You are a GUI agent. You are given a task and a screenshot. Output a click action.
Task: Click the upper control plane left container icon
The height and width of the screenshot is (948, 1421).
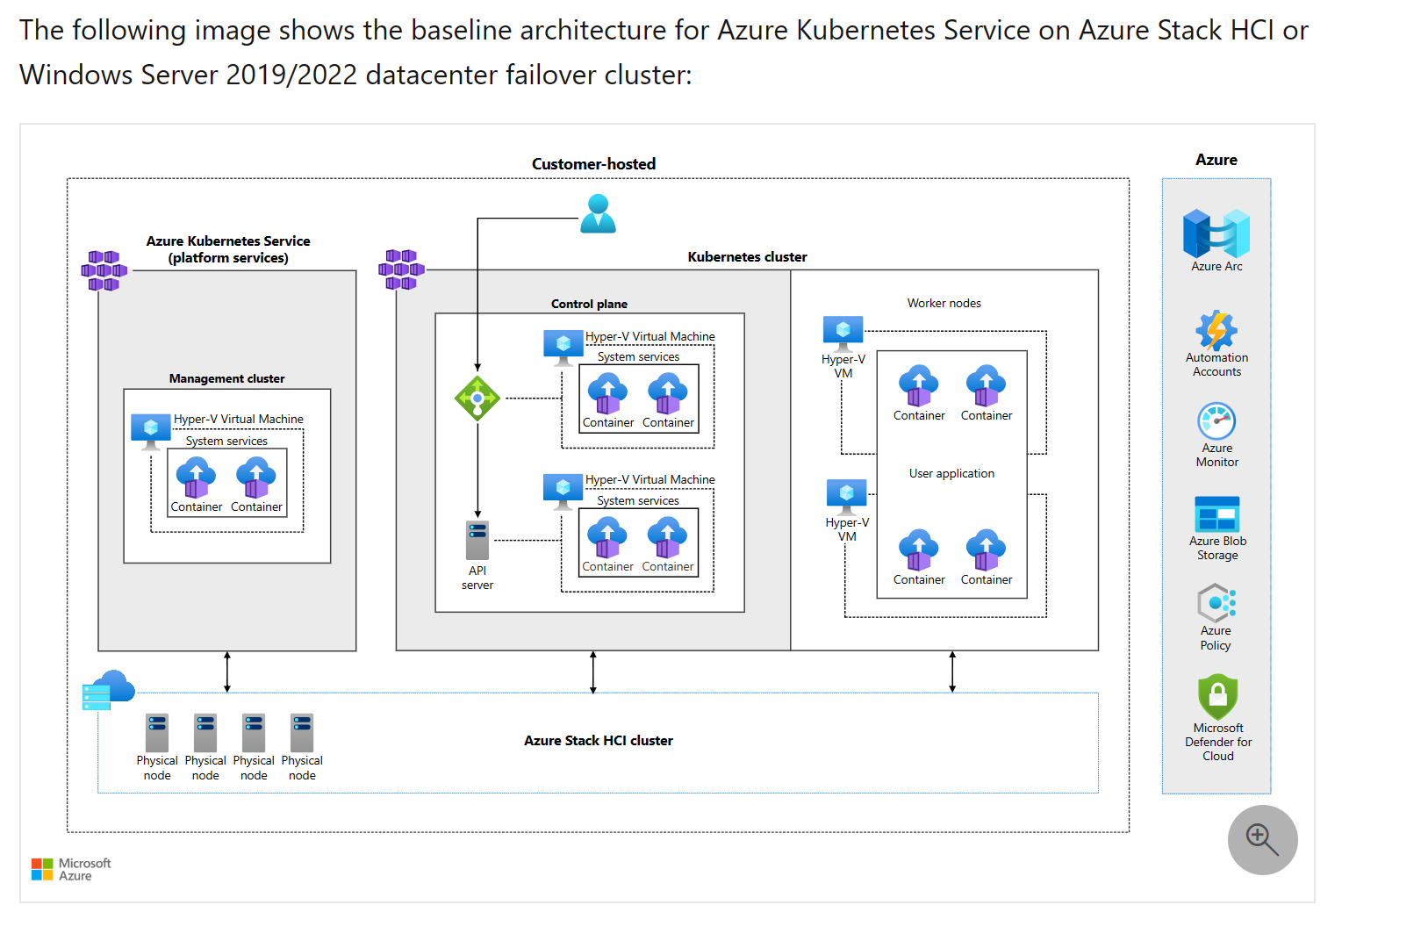point(608,393)
